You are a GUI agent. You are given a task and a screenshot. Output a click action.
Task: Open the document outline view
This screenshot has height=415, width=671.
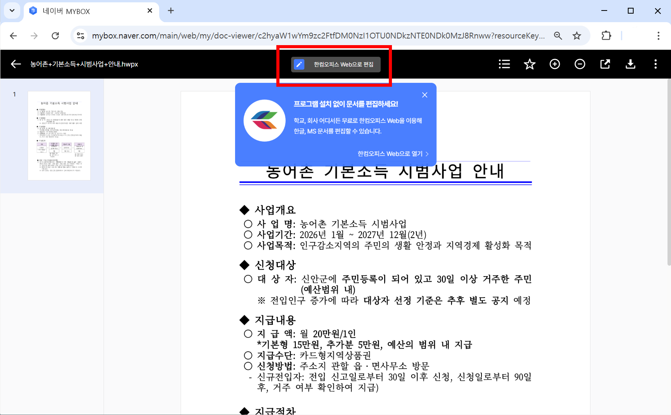click(504, 64)
